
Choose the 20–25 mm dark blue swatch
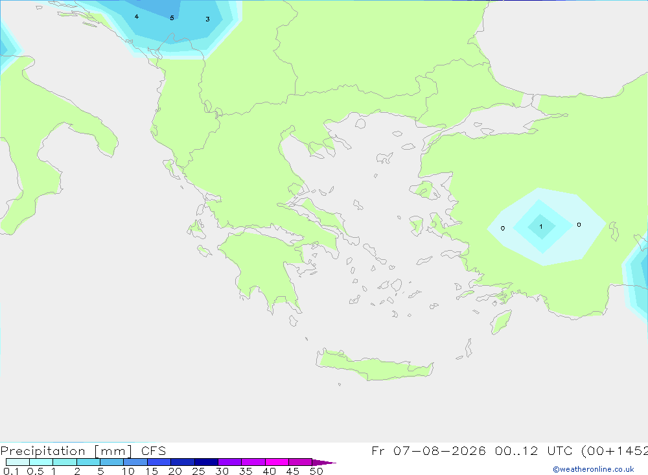coord(183,462)
